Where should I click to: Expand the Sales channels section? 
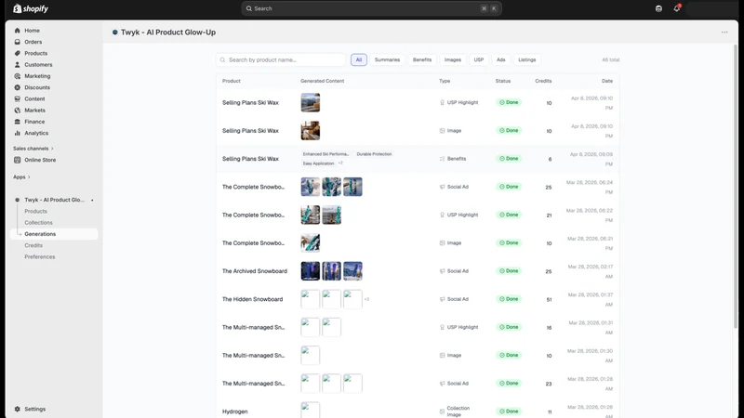point(33,149)
